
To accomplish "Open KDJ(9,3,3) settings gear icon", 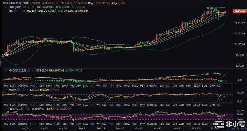I will (x=23, y=90).
